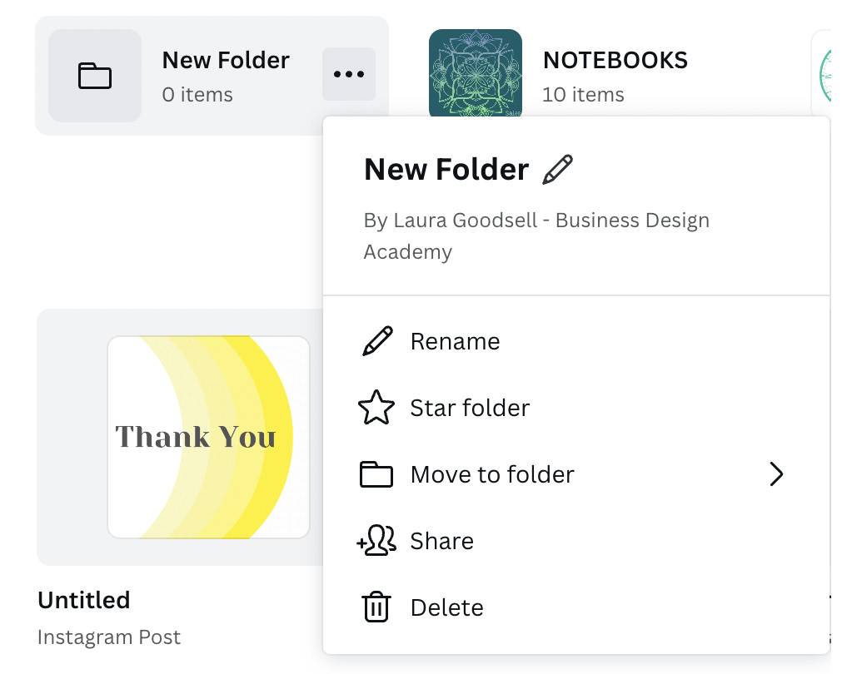Viewport: 852px width, 674px height.
Task: Select Star folder in the menu
Action: click(576, 408)
